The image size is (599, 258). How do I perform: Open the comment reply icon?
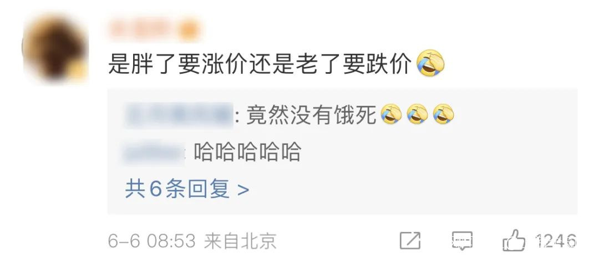coord(462,241)
